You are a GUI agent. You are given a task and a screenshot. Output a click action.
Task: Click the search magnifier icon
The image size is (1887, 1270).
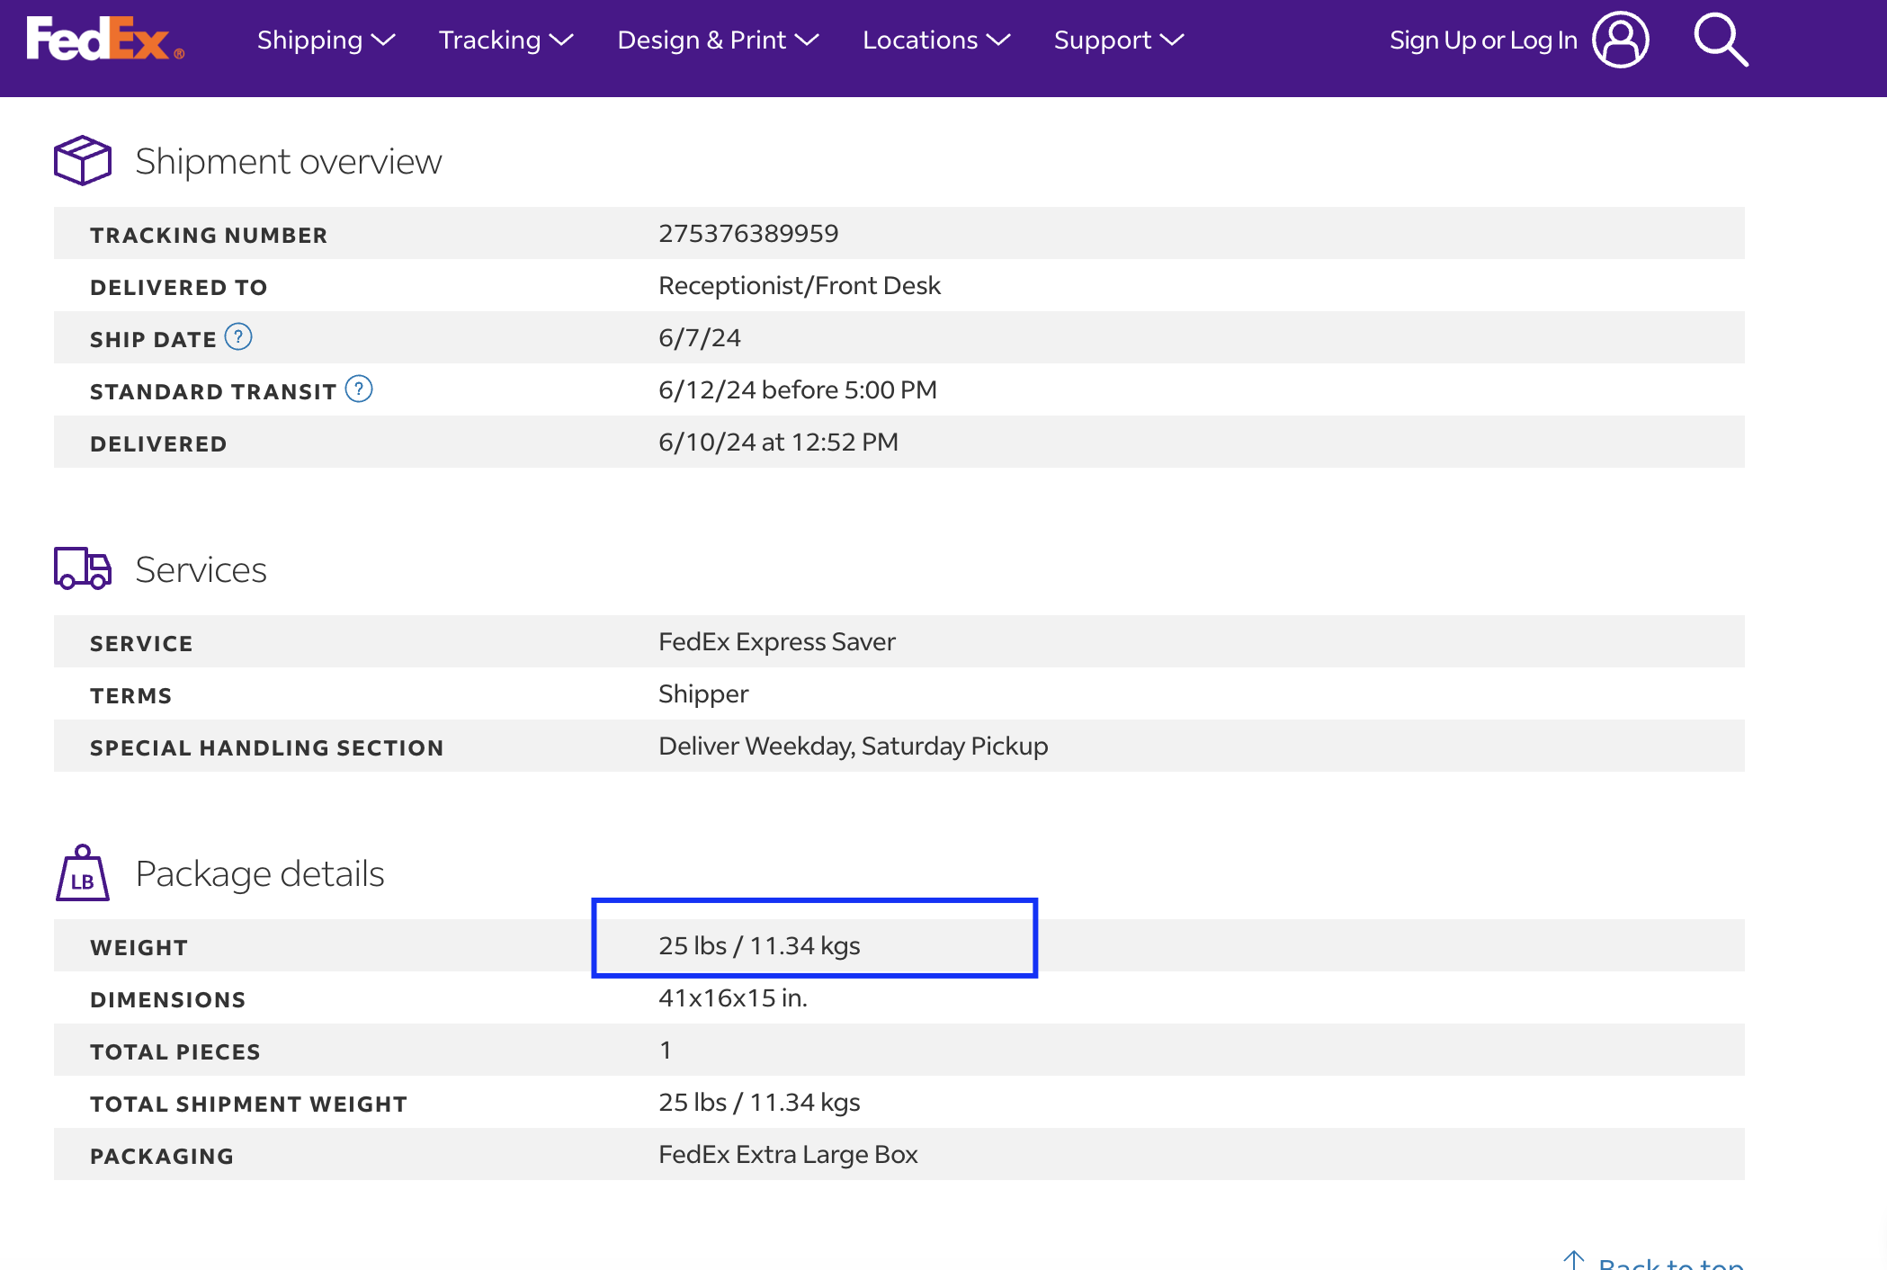(1721, 40)
